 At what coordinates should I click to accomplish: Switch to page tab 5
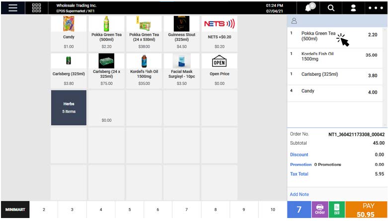click(130, 210)
